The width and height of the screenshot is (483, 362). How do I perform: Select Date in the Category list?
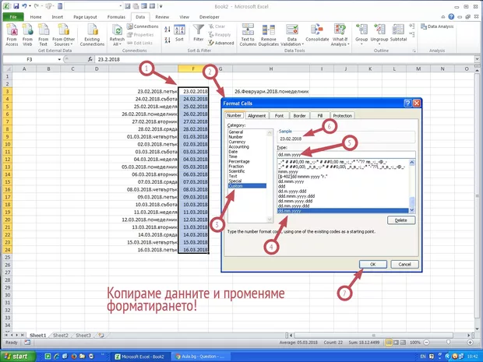pyautogui.click(x=232, y=152)
